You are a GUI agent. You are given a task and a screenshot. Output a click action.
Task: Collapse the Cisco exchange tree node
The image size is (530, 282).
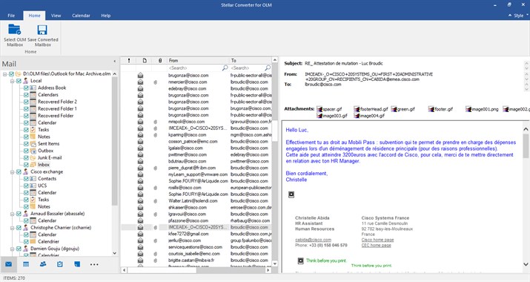pyautogui.click(x=12, y=172)
